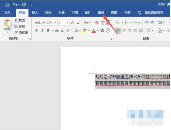This screenshot has height=130, width=171.
Task: Open the font name combo box 宋体
Action: tap(45, 23)
